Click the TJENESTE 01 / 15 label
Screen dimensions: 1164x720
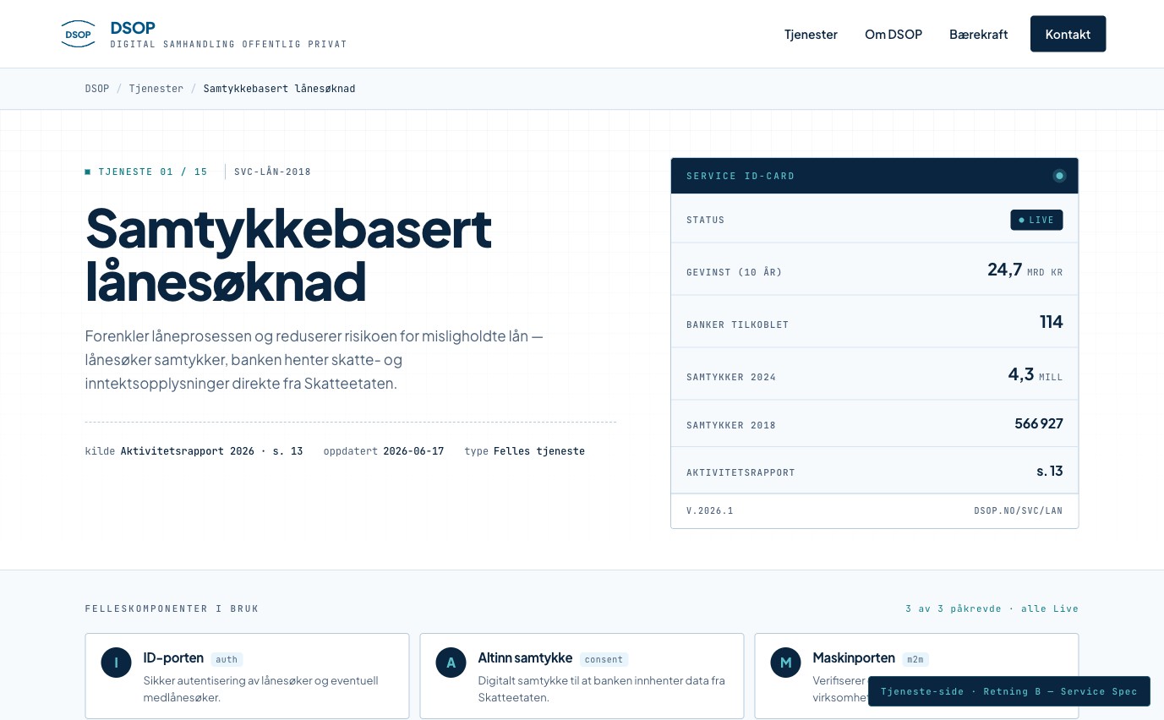point(153,172)
